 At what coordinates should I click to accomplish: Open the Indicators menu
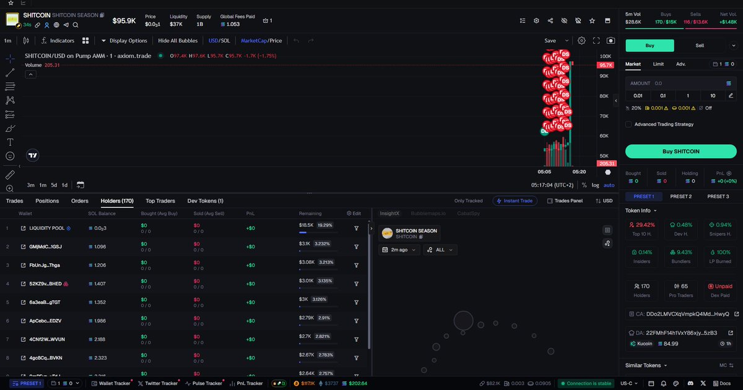pyautogui.click(x=57, y=41)
